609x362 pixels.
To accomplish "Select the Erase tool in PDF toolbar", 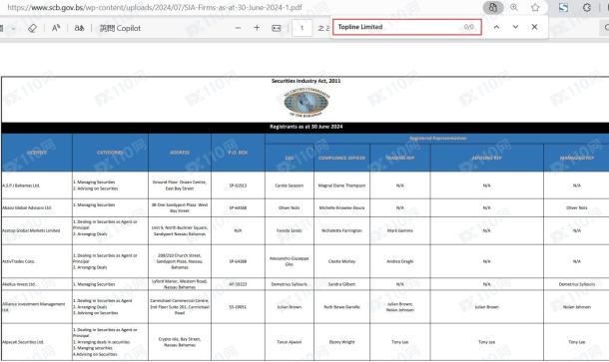I will (x=32, y=28).
